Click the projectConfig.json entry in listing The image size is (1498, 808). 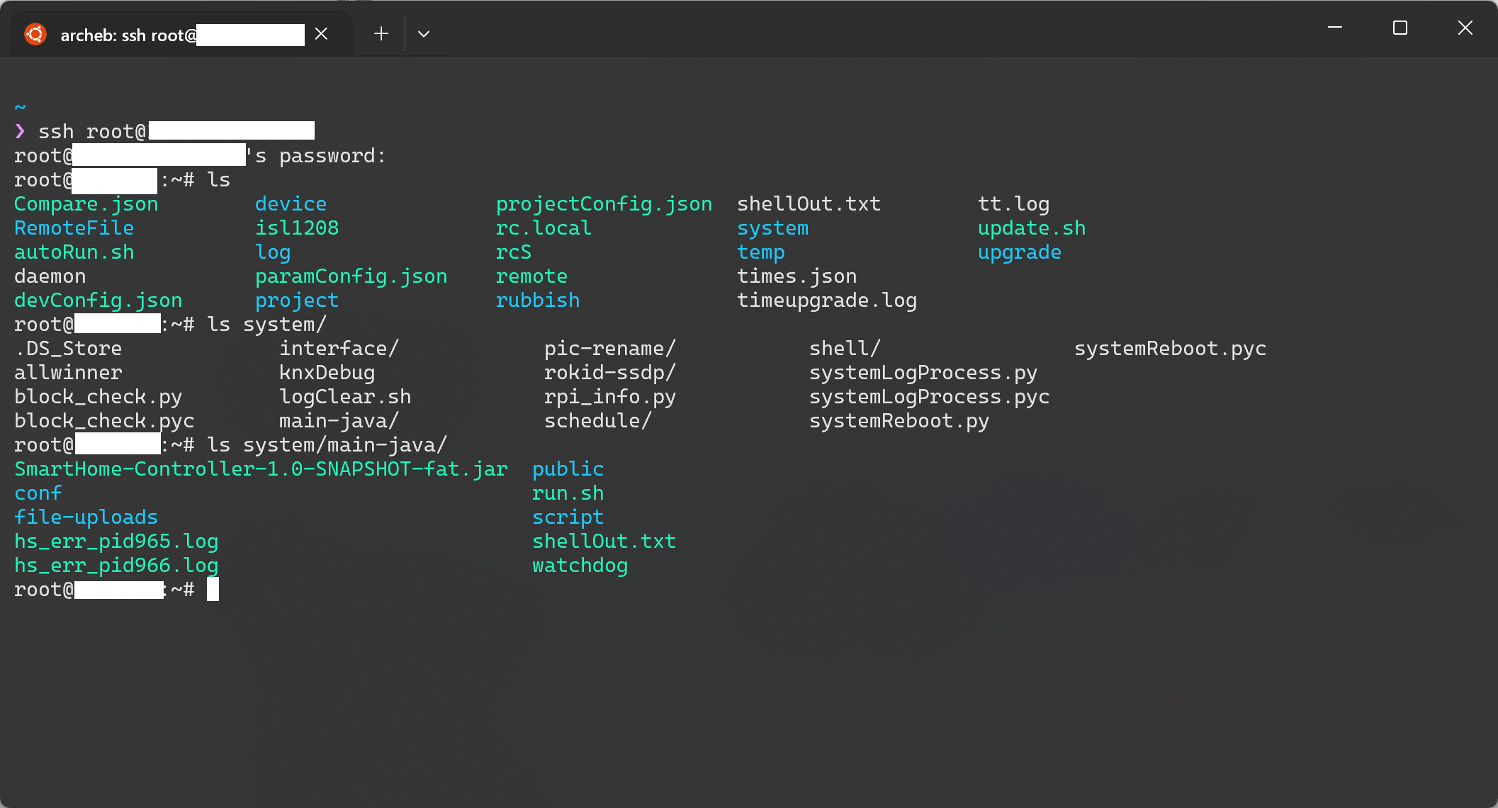(604, 204)
